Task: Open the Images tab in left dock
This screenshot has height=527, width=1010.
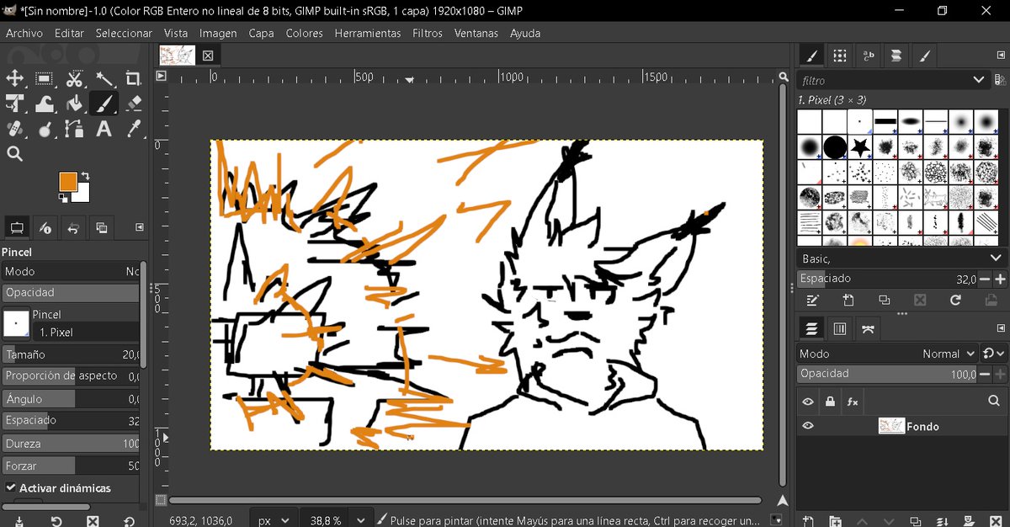Action: tap(102, 227)
